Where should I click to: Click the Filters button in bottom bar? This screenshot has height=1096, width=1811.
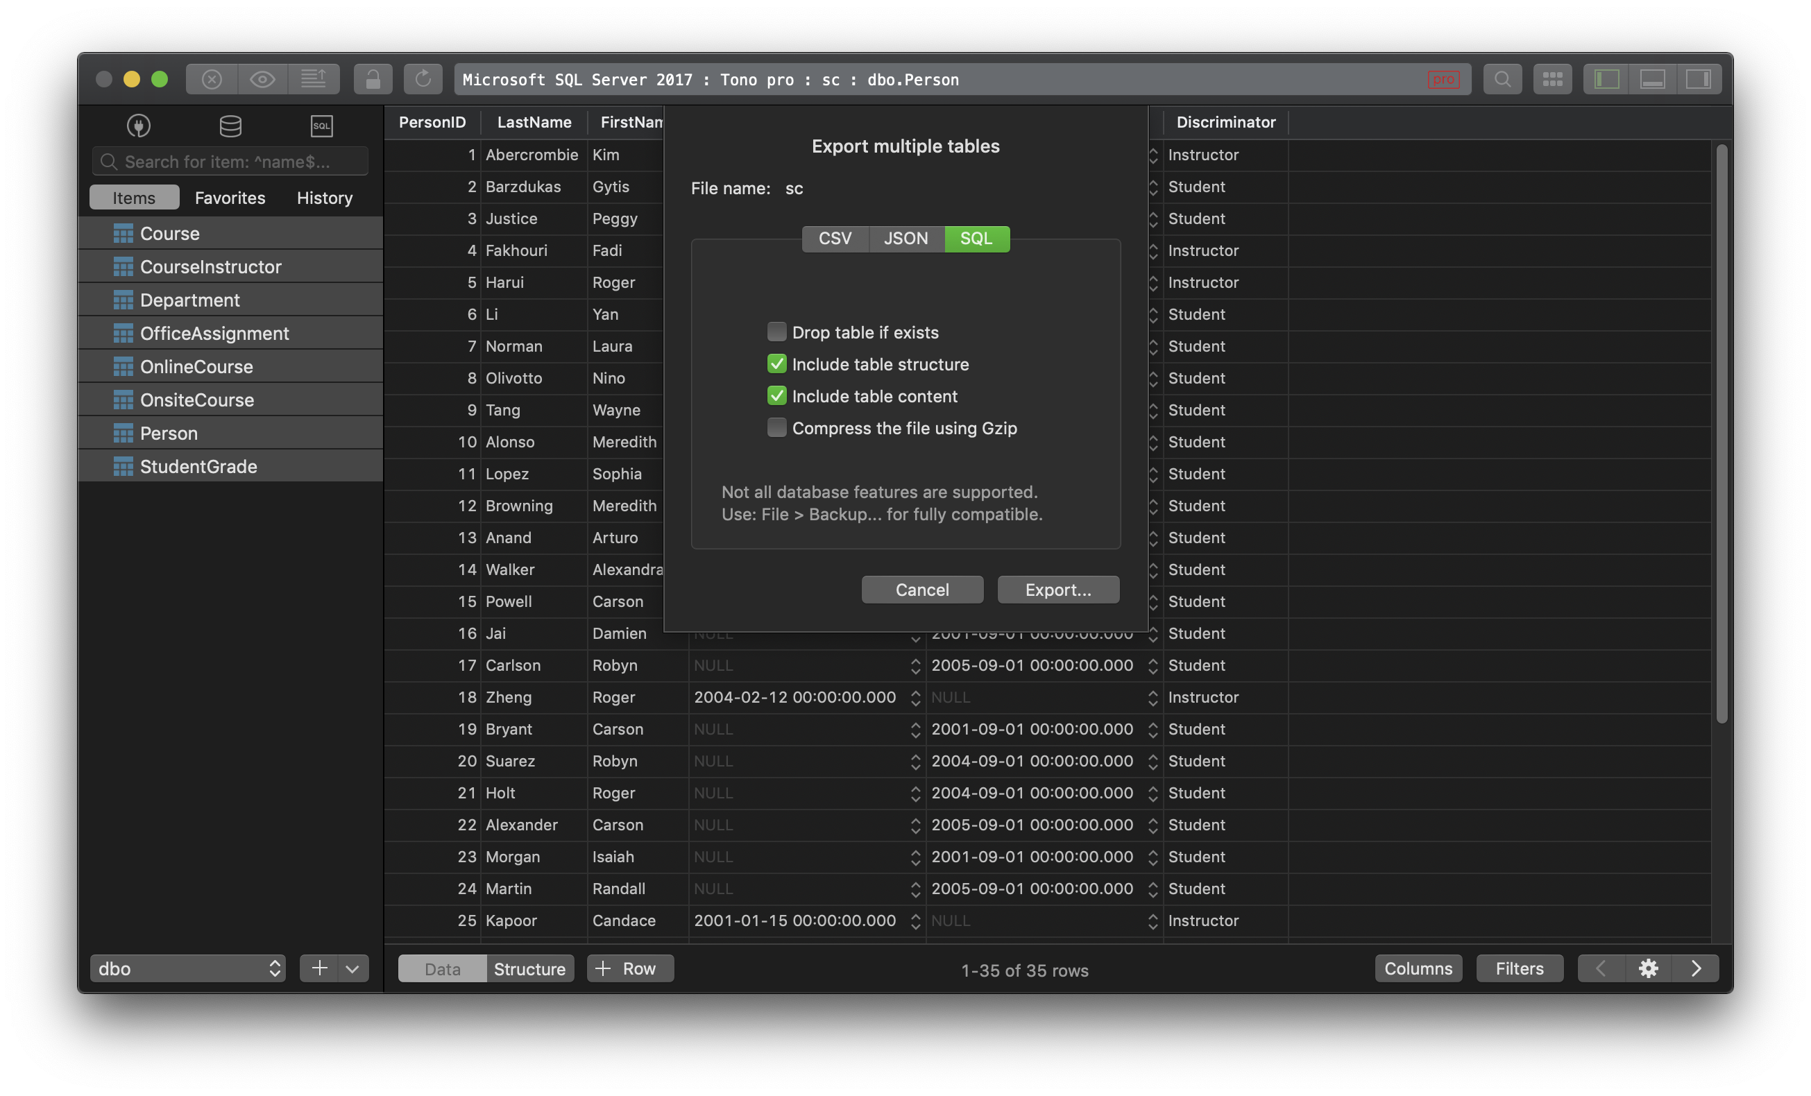point(1519,968)
